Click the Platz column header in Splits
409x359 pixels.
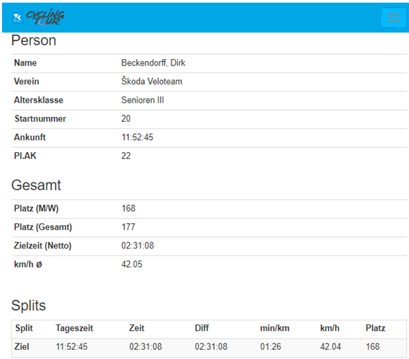point(375,328)
